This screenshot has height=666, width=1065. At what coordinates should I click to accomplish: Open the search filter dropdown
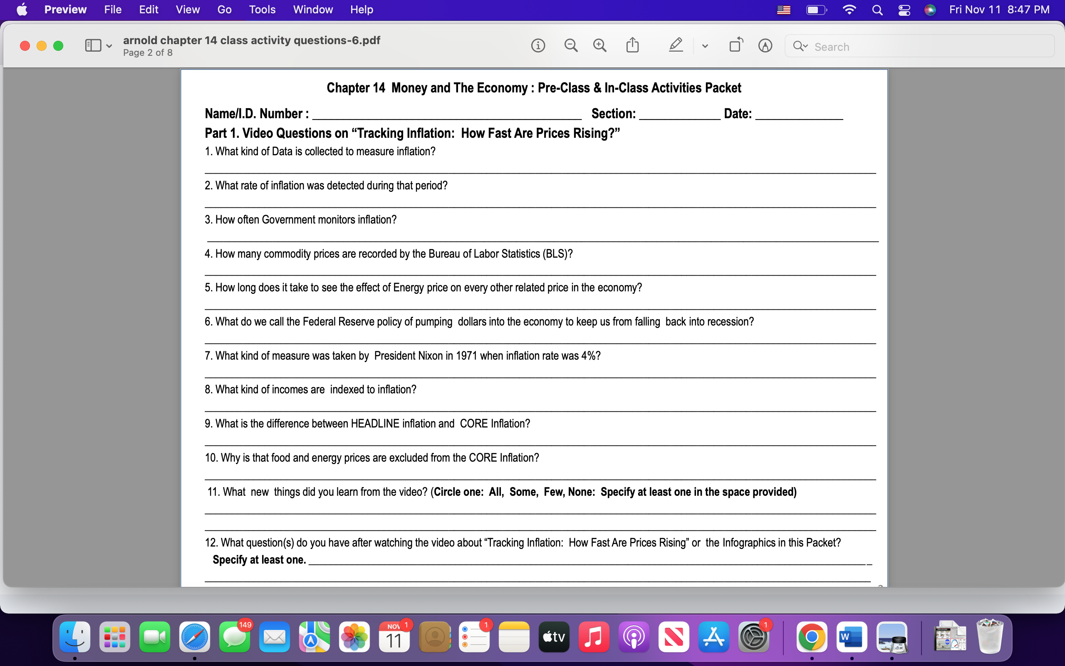(x=801, y=46)
